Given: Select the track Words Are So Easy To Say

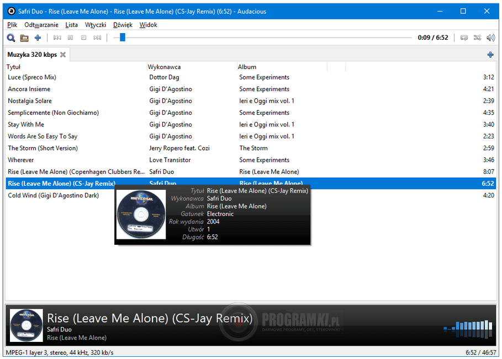Looking at the screenshot, I should (251, 136).
